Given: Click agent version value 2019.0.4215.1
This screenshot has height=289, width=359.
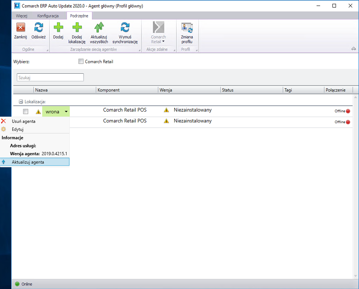Looking at the screenshot, I should tap(54, 154).
